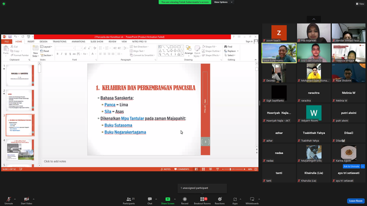Switch to the SLIDE SHOW ribbon tab
This screenshot has height=206, width=367.
(x=97, y=42)
